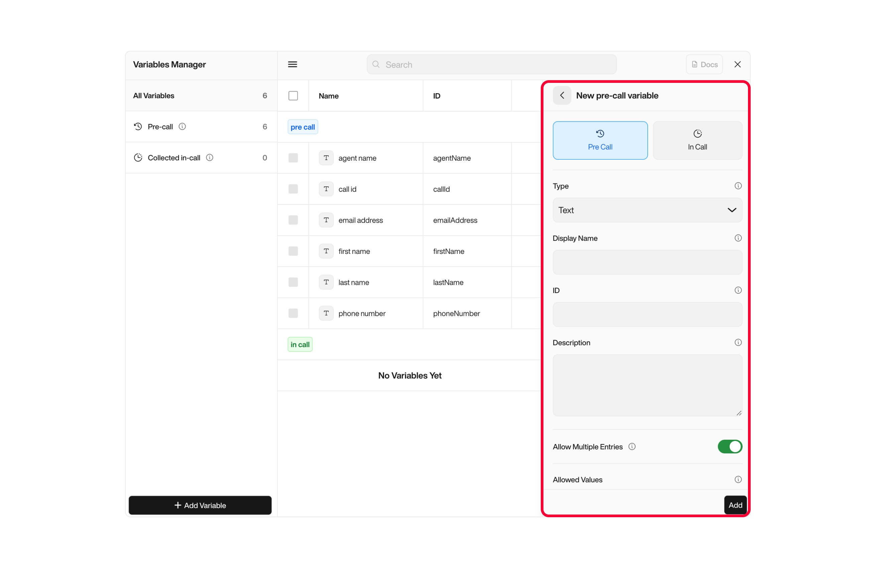Switch to the In Call tab

[697, 140]
